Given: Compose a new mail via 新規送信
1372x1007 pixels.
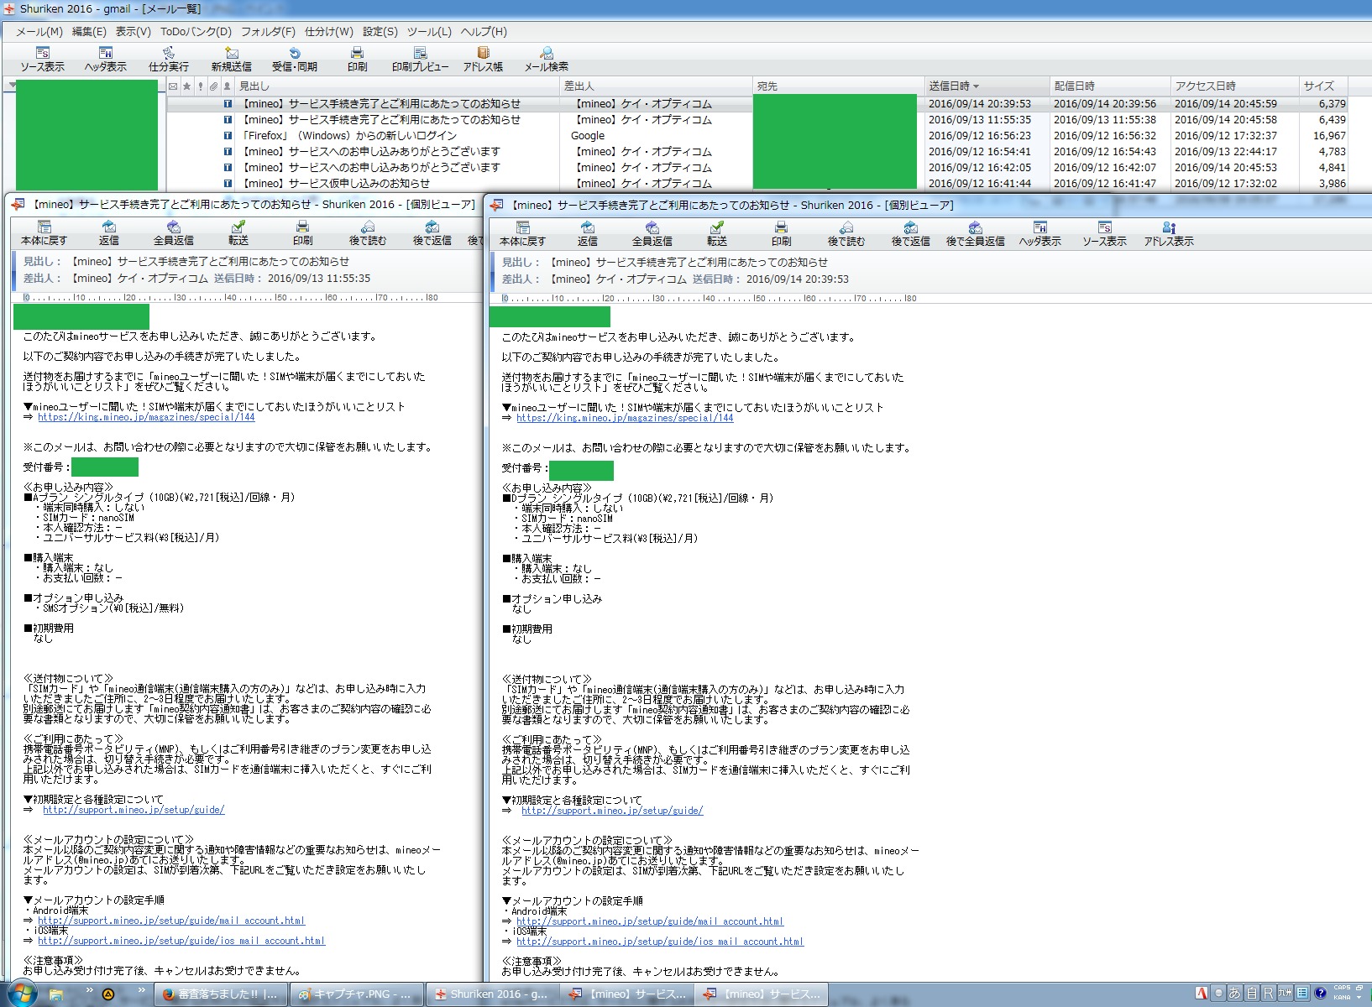Looking at the screenshot, I should click(231, 59).
